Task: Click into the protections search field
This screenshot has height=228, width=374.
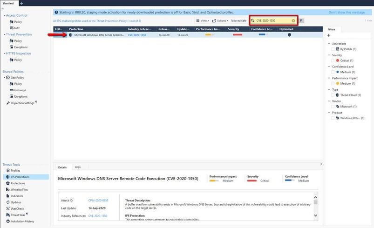Action: coord(273,21)
